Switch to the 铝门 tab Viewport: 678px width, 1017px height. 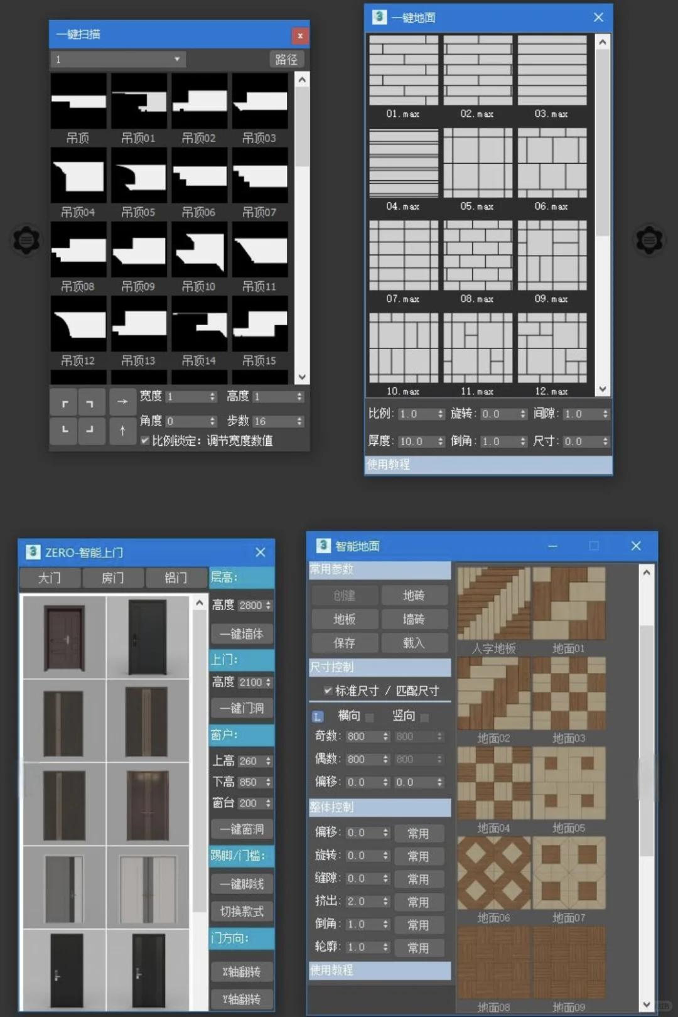(176, 578)
